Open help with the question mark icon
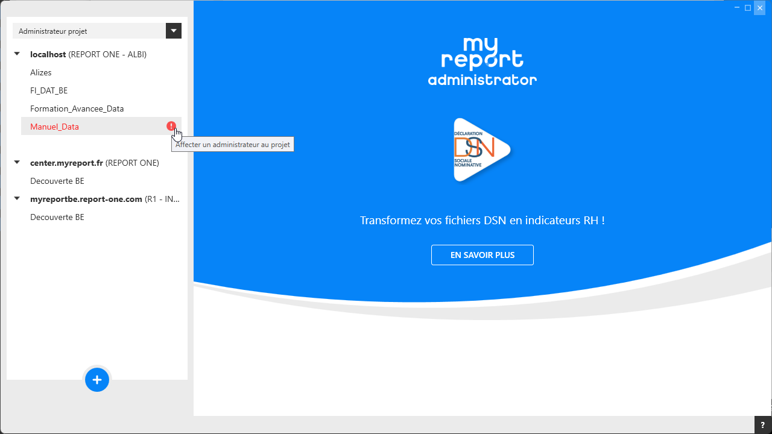Image resolution: width=772 pixels, height=434 pixels. (763, 425)
